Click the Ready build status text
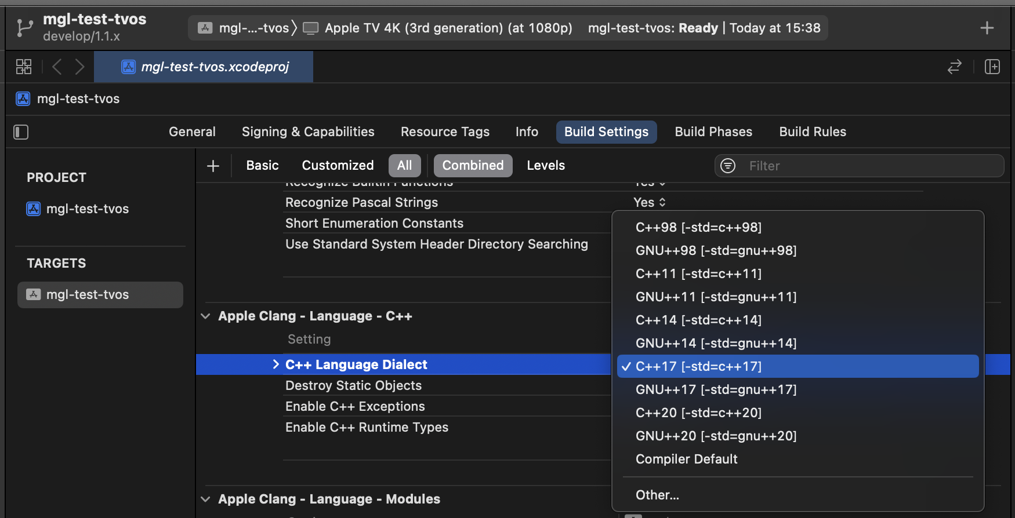 pos(698,28)
